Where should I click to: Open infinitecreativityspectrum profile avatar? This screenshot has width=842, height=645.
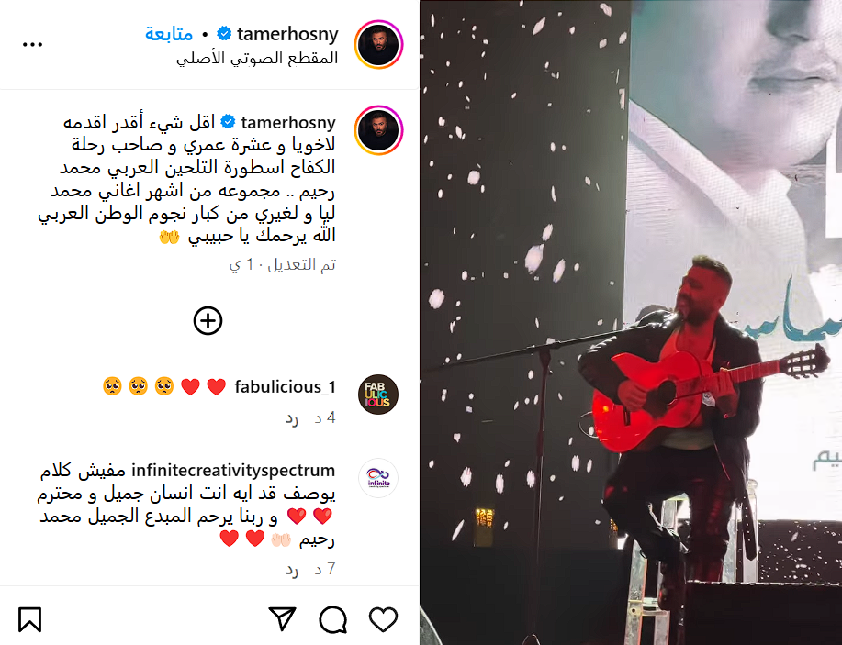pyautogui.click(x=378, y=478)
